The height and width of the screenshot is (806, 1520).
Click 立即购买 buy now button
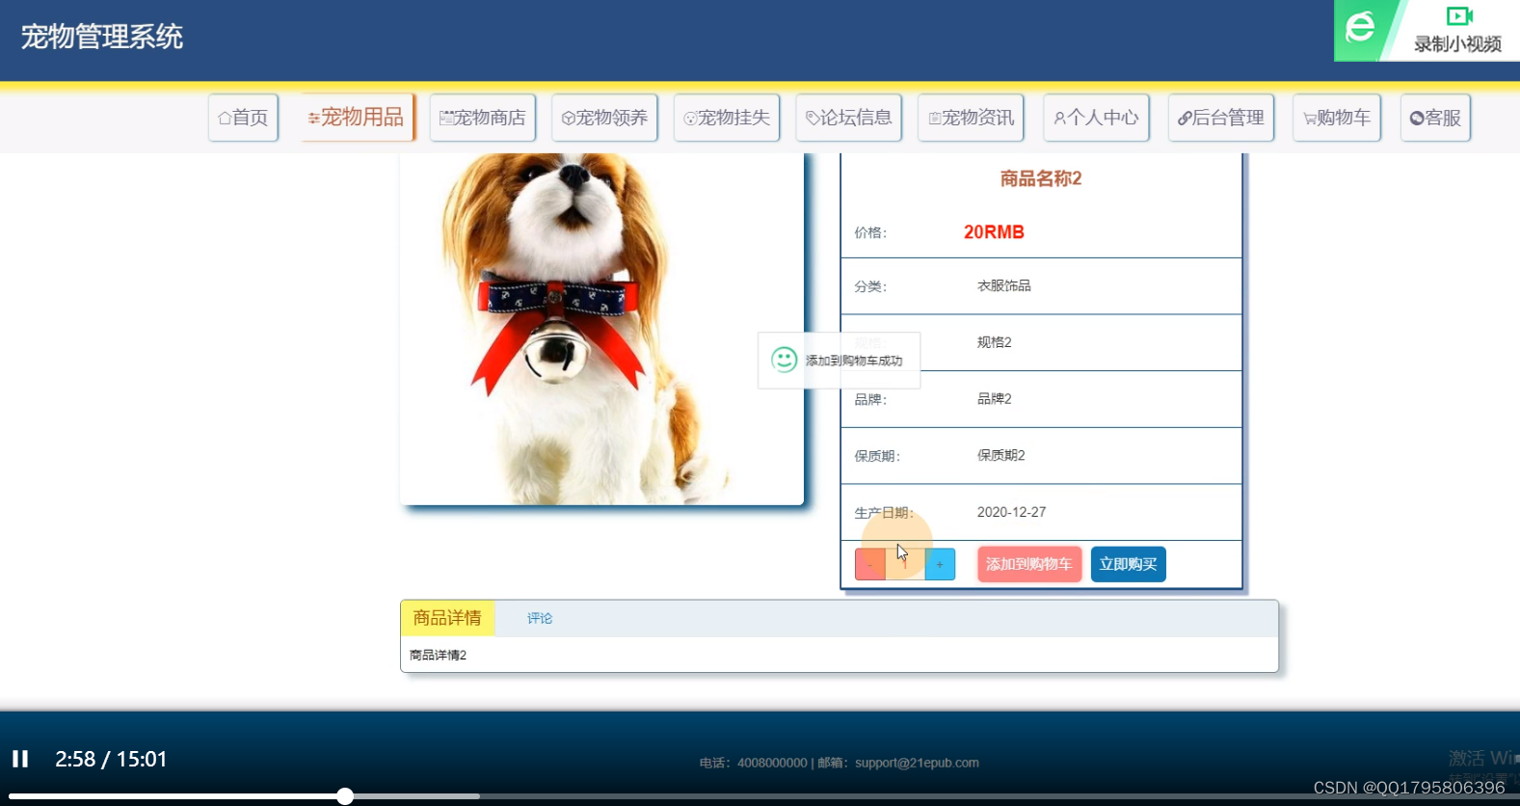click(x=1129, y=564)
